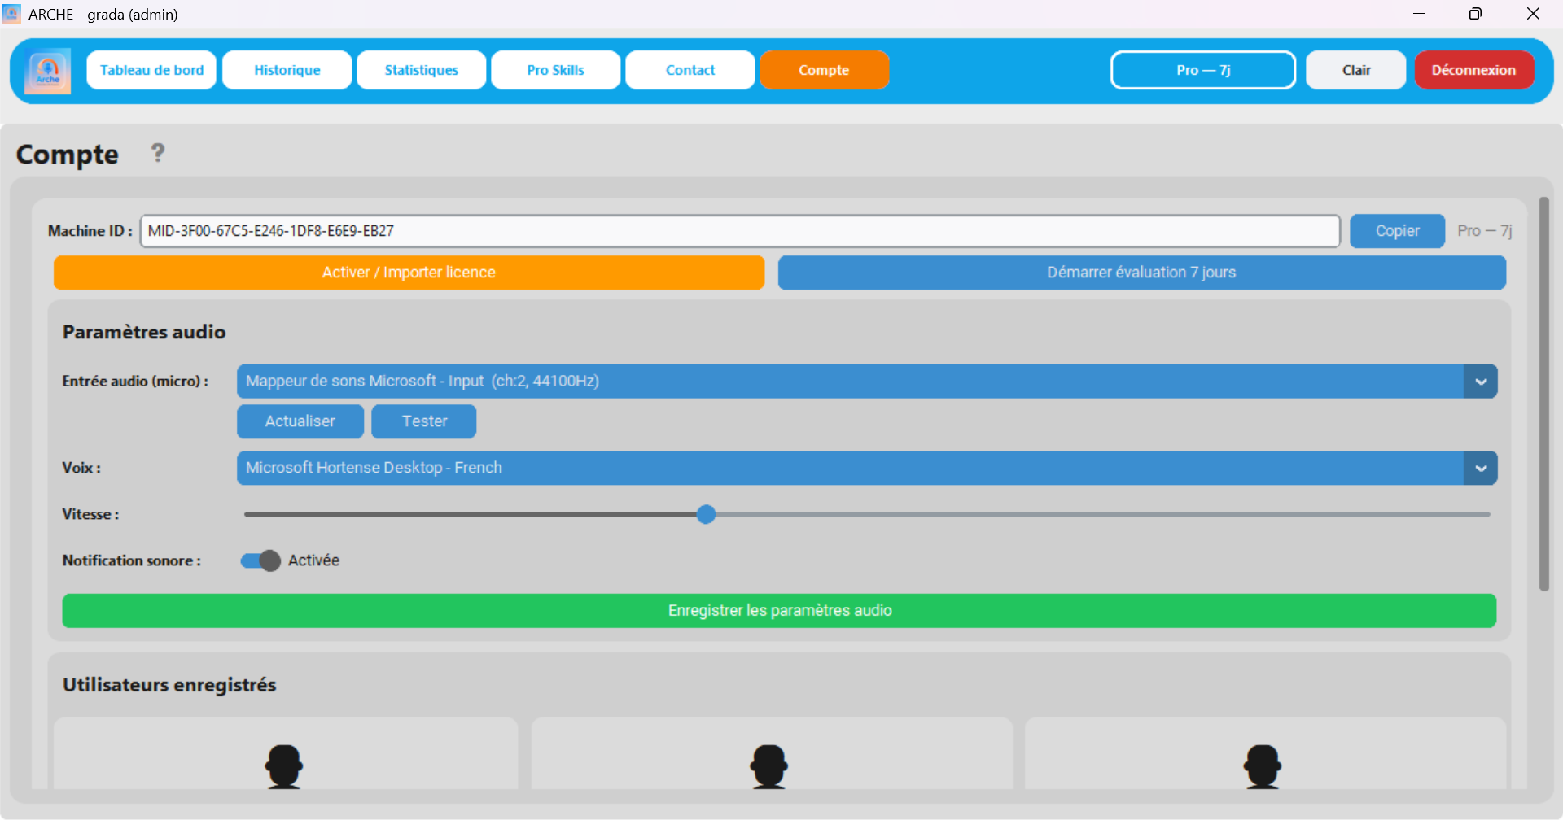The height and width of the screenshot is (820, 1563).
Task: Minimize the ARCHE window
Action: coord(1420,14)
